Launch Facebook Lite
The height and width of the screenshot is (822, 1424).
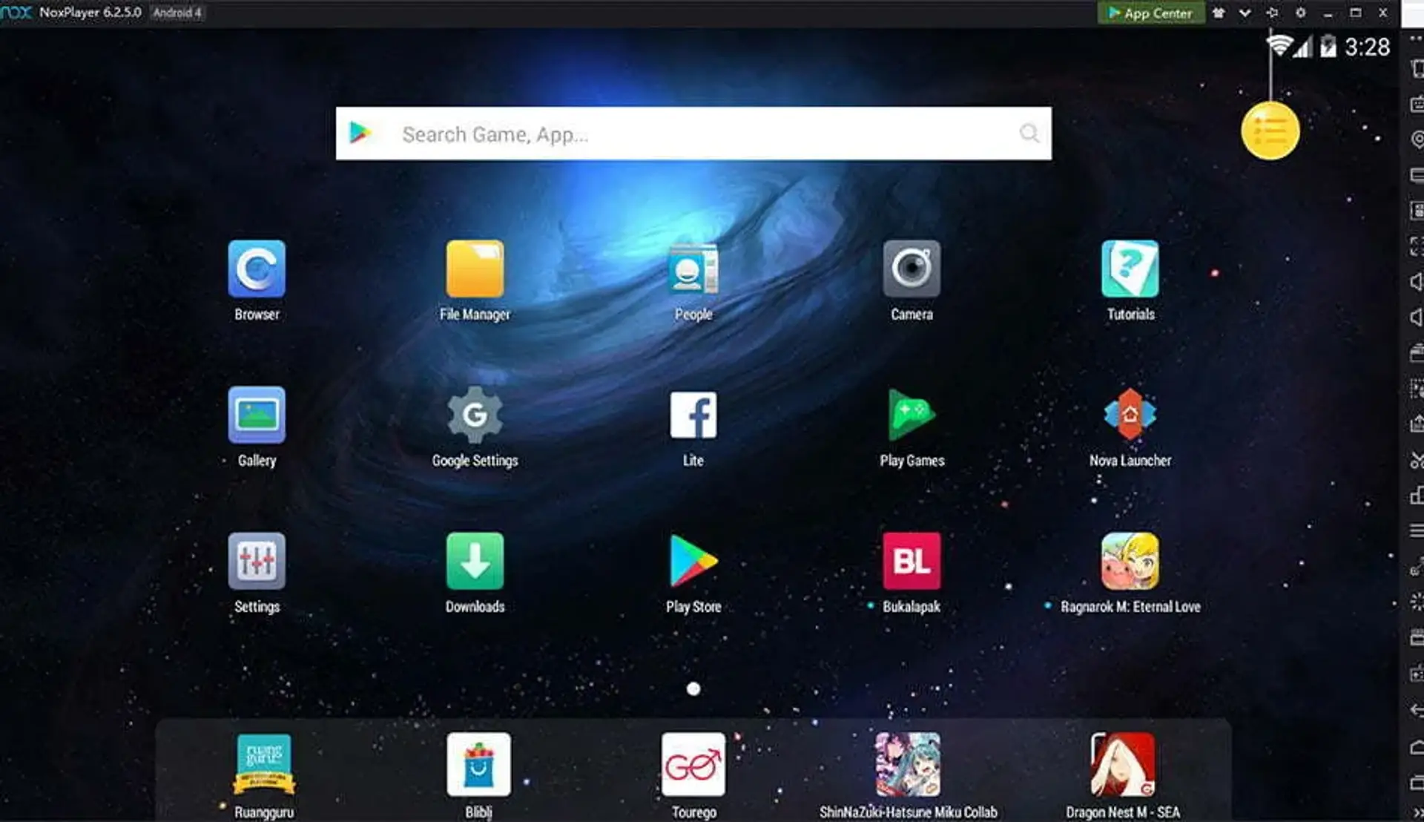(x=693, y=415)
